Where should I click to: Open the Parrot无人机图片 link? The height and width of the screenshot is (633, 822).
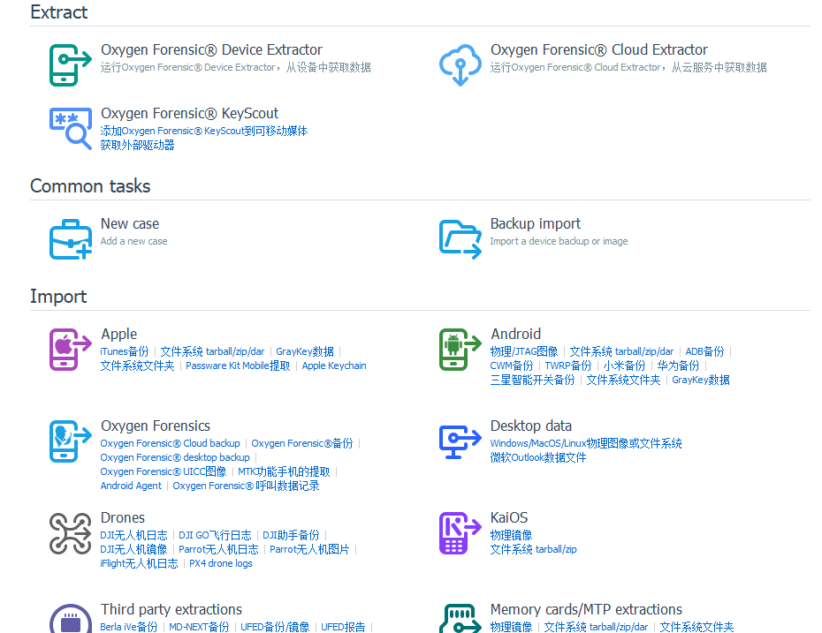click(309, 549)
